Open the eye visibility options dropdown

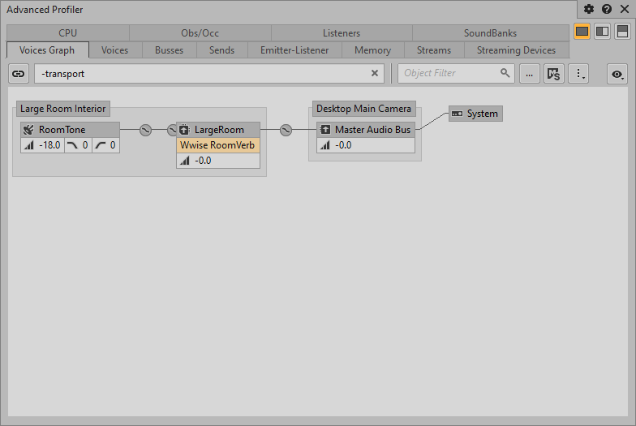(618, 74)
